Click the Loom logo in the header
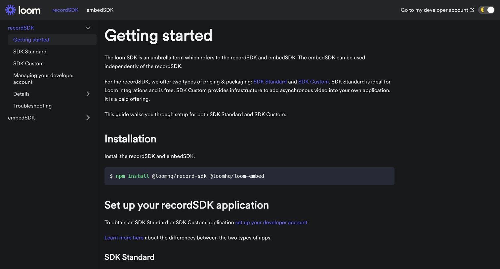This screenshot has height=269, width=500. coord(23,10)
